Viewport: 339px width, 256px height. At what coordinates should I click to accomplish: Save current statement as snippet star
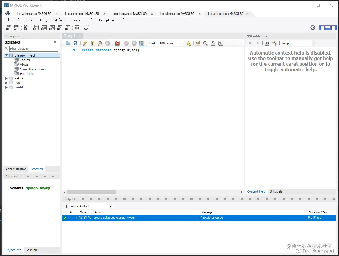[x=189, y=43]
